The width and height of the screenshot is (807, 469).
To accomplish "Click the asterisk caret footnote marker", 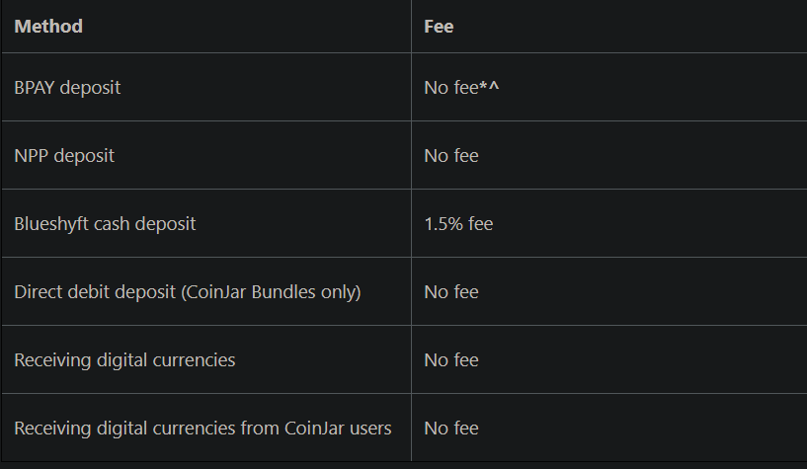I will (489, 85).
